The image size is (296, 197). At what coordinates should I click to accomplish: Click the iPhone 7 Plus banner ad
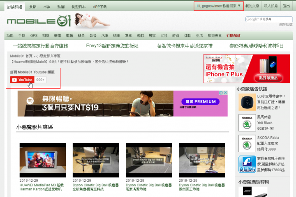(247, 69)
